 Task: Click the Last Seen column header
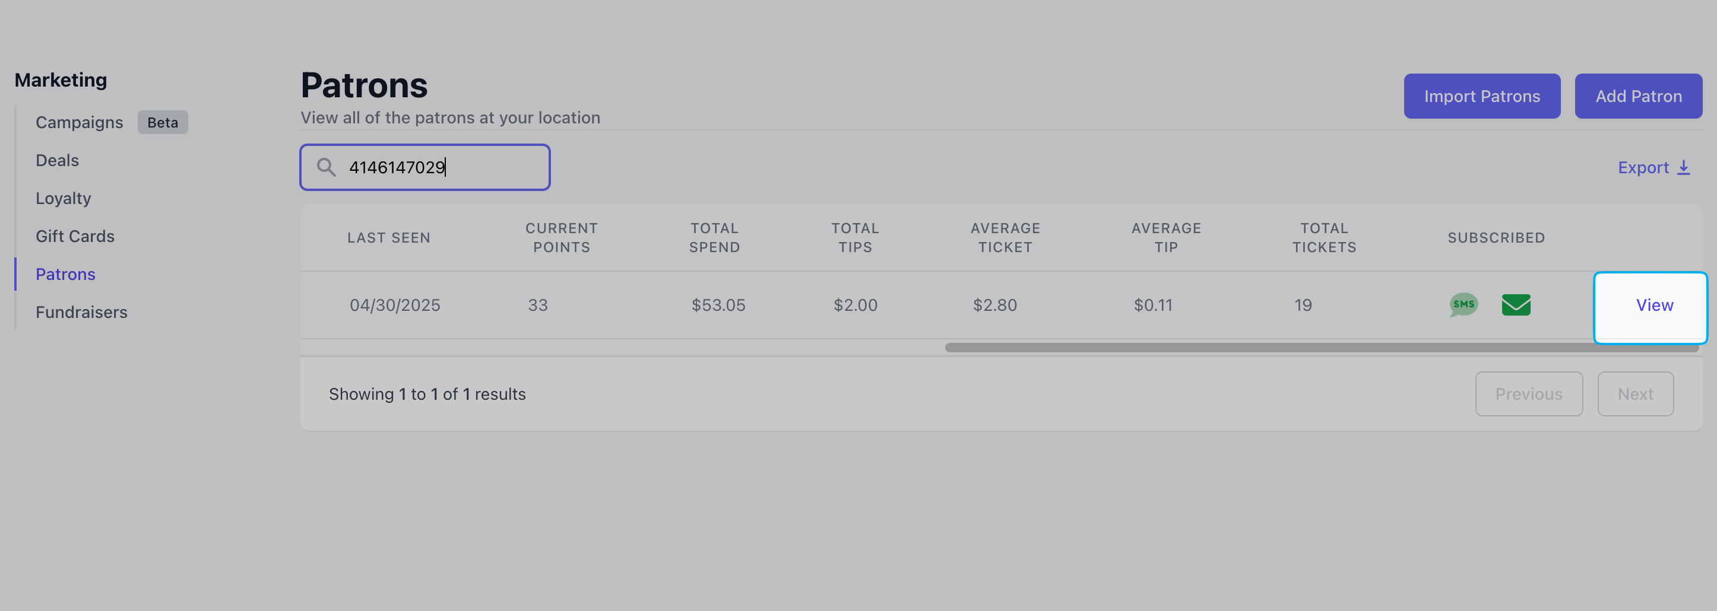(x=389, y=238)
